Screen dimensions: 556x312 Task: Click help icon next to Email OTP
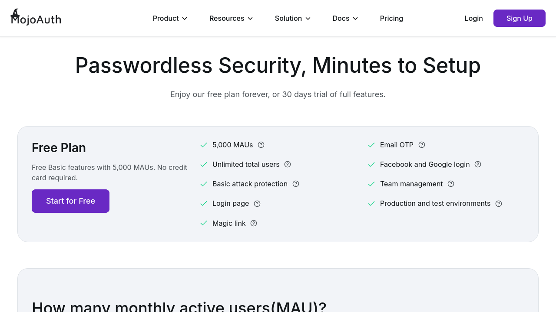click(422, 145)
